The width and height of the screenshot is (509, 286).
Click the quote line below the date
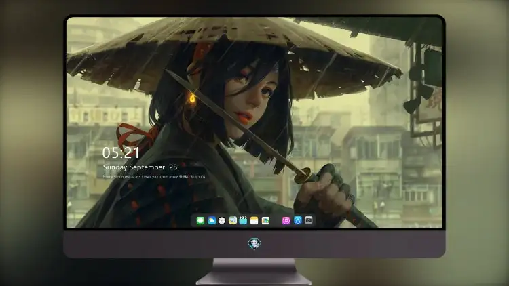point(154,177)
